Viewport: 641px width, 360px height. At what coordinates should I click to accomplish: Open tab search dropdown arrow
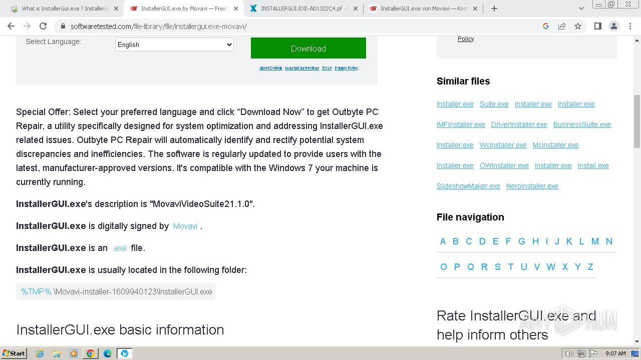point(581,8)
